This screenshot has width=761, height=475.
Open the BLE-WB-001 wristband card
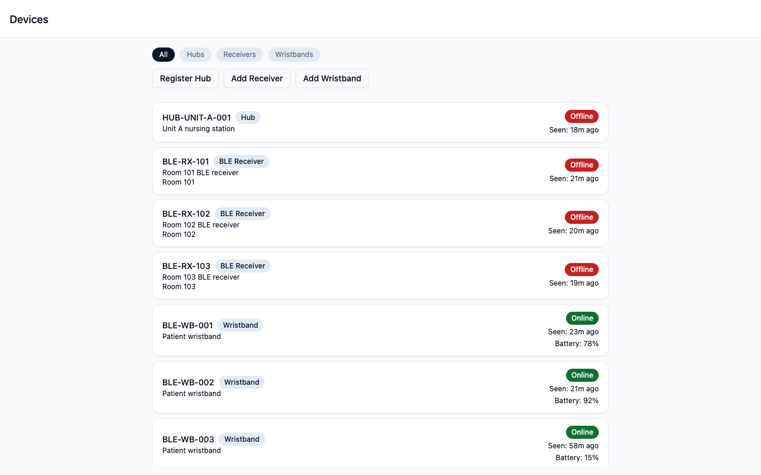tap(380, 330)
